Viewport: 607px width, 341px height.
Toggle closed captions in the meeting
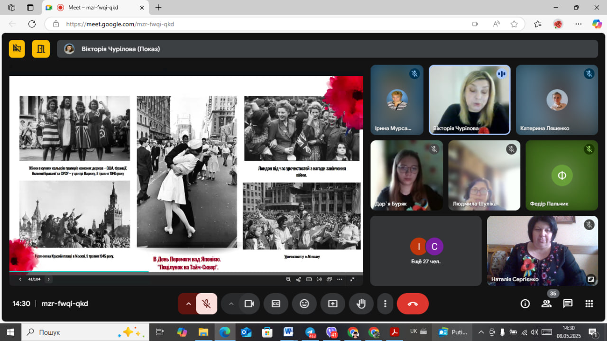276,304
